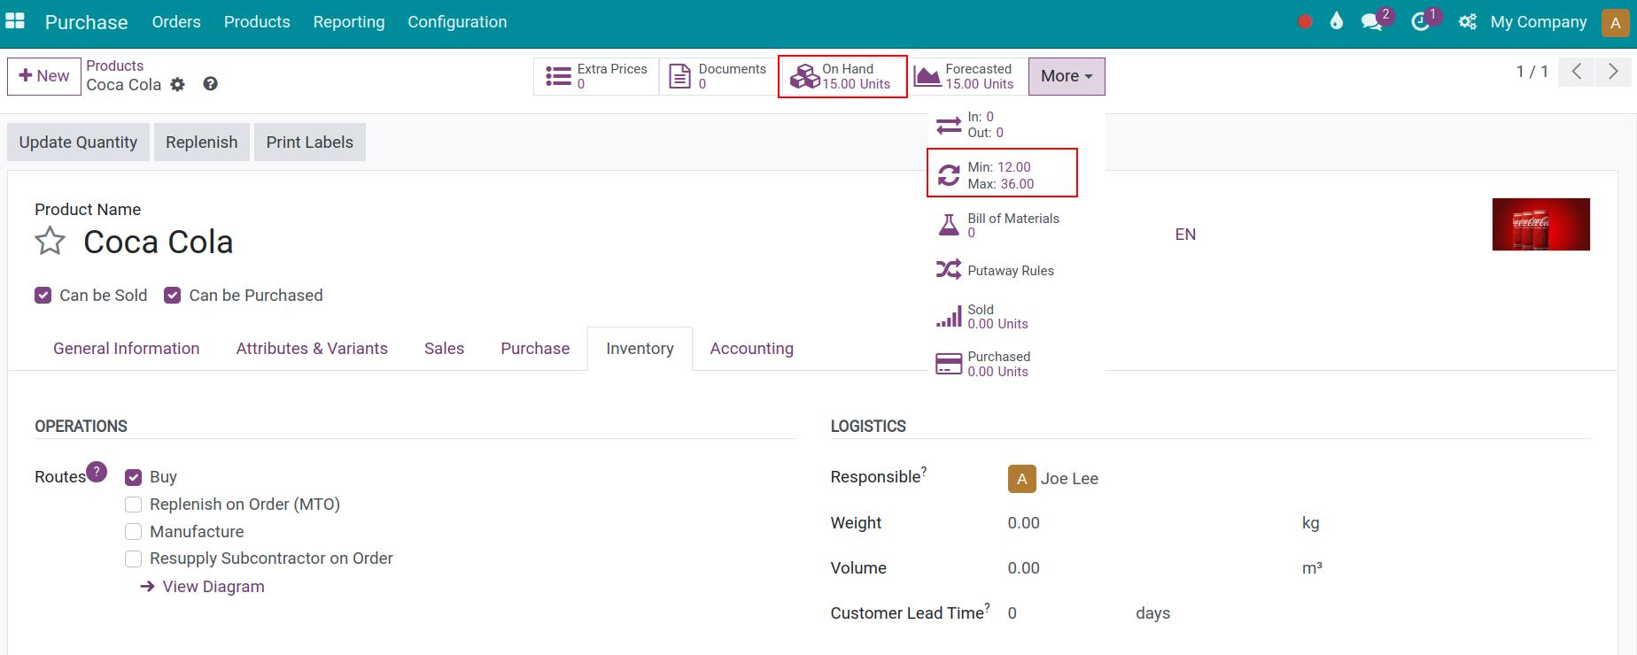1637x655 pixels.
Task: Mark Coca Cola as favorite star
Action: click(x=50, y=242)
